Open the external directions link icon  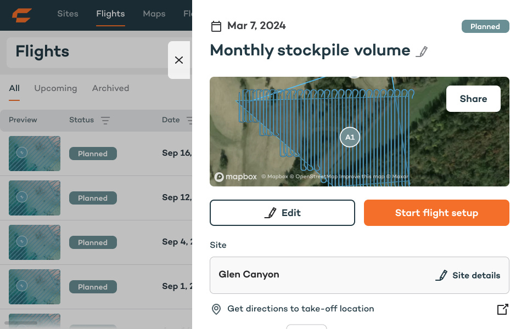pos(502,309)
